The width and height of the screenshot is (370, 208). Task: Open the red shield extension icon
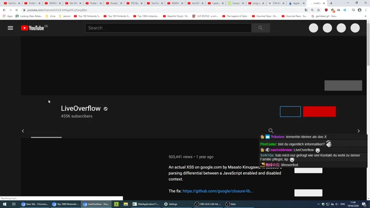click(326, 10)
